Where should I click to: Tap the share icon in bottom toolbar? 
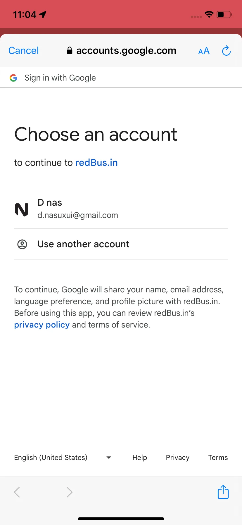tap(223, 492)
